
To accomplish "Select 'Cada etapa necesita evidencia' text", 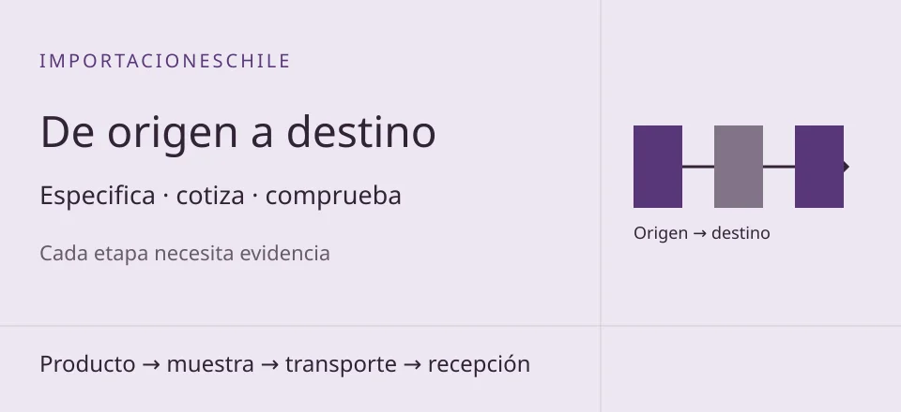I will pos(185,253).
